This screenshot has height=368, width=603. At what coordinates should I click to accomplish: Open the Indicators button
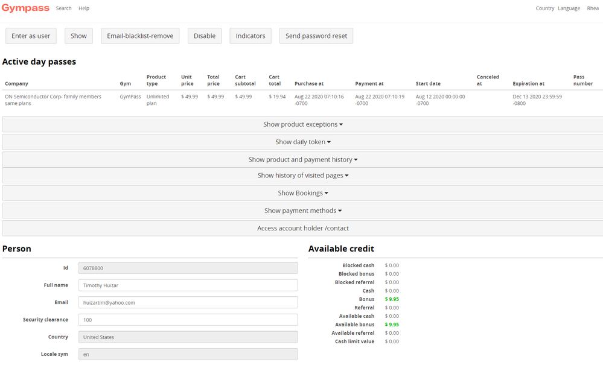pos(250,36)
